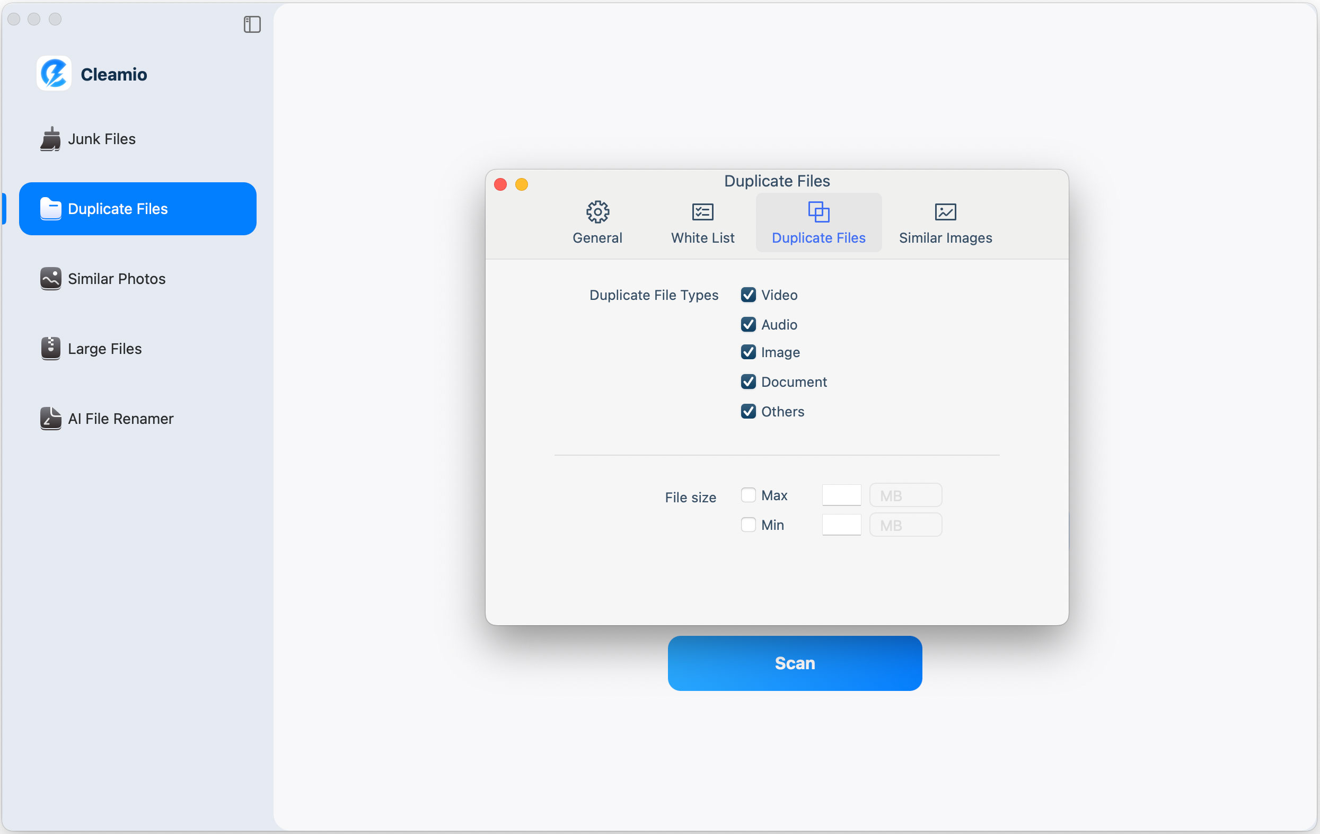Open Similar Photos from the sidebar

click(116, 278)
